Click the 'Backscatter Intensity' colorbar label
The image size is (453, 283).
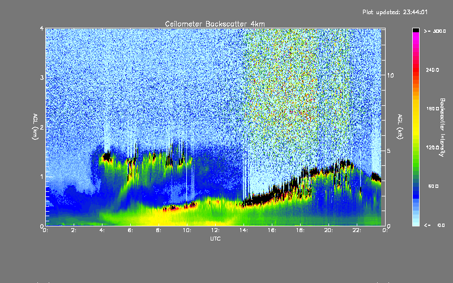pyautogui.click(x=442, y=127)
